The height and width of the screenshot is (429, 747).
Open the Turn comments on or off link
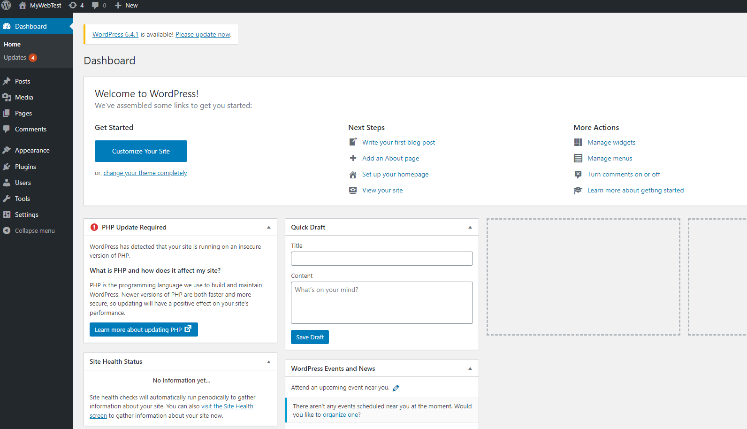624,174
